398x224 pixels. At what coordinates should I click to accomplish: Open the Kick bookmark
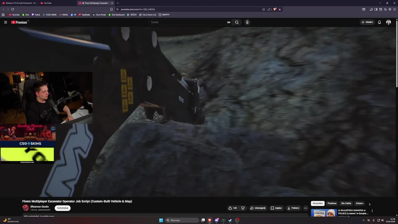pyautogui.click(x=26, y=15)
